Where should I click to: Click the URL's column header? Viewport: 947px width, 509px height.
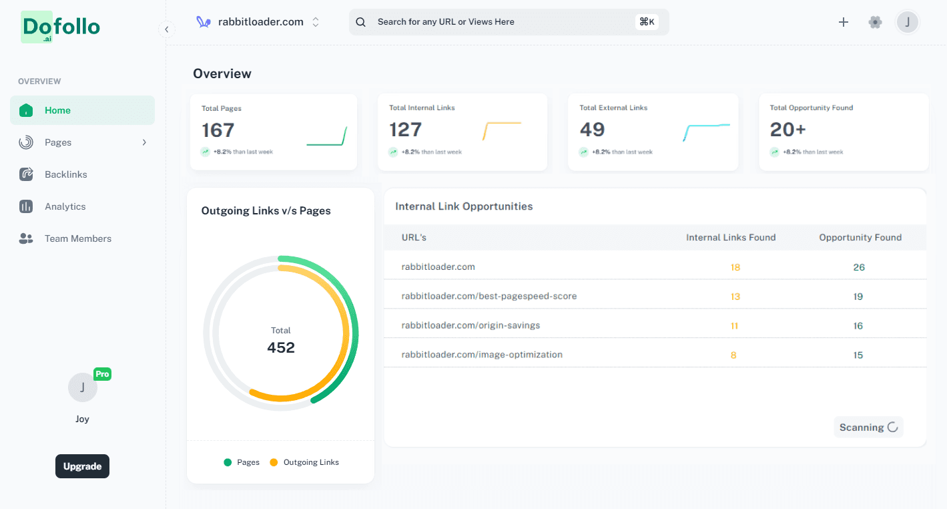(414, 237)
